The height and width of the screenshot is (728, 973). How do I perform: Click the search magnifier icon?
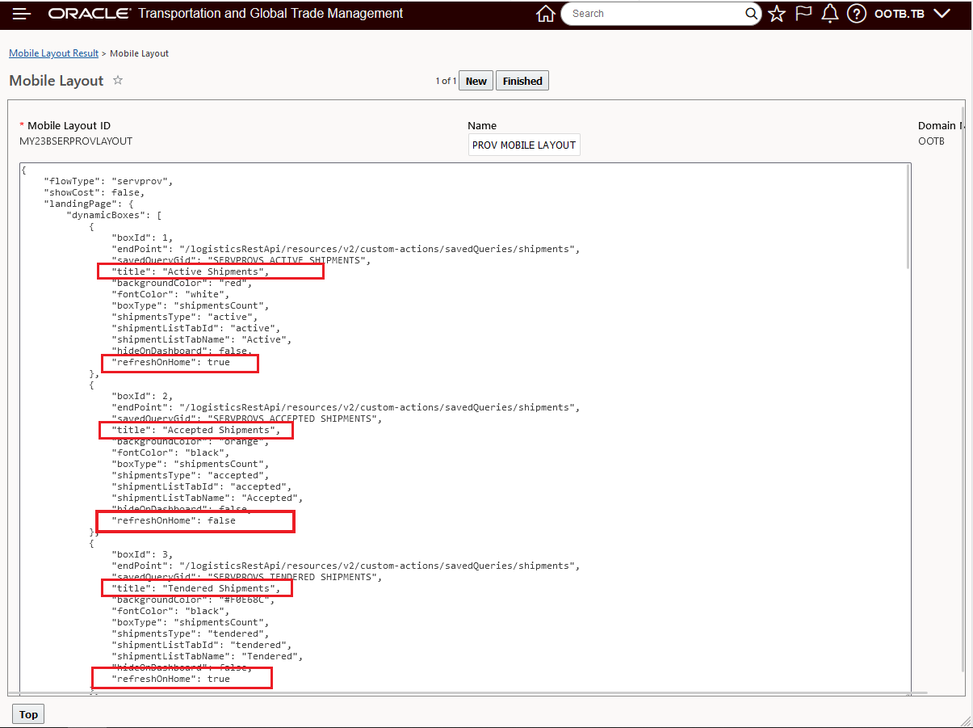pos(751,14)
